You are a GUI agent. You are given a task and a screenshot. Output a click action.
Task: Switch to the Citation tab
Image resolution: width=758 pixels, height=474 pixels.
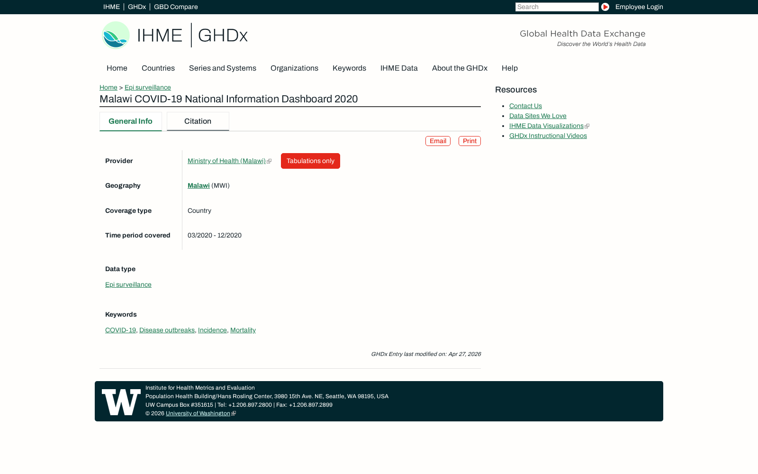tap(198, 121)
